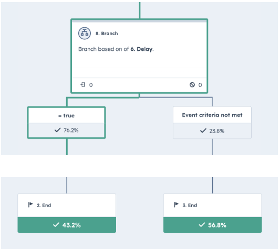Click the green 56.8% completion bar
This screenshot has width=279, height=249.
click(x=212, y=225)
